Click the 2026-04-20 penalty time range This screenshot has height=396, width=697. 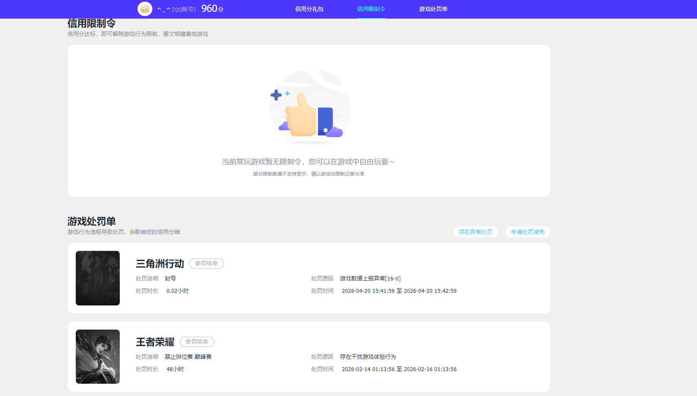399,291
